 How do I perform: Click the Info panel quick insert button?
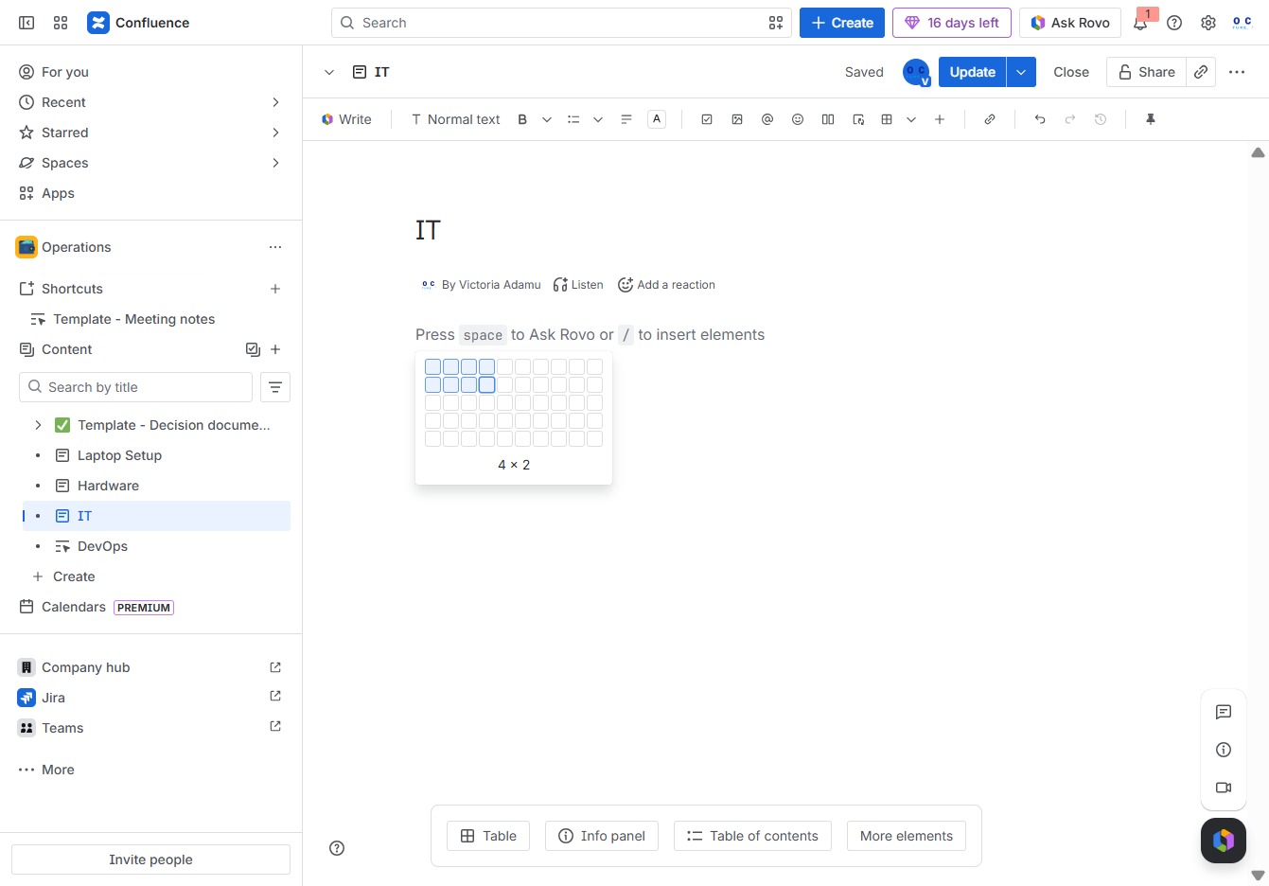coord(602,836)
